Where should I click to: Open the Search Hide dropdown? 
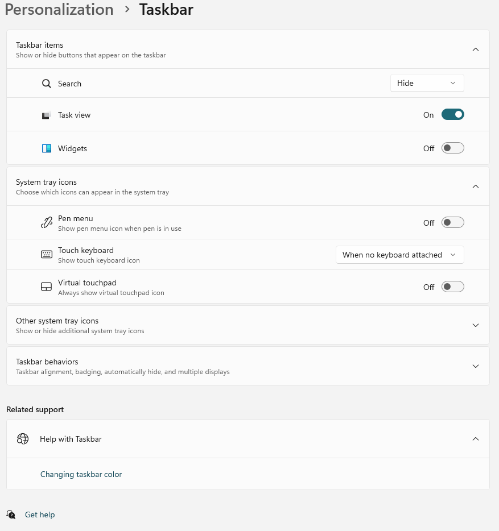[427, 83]
